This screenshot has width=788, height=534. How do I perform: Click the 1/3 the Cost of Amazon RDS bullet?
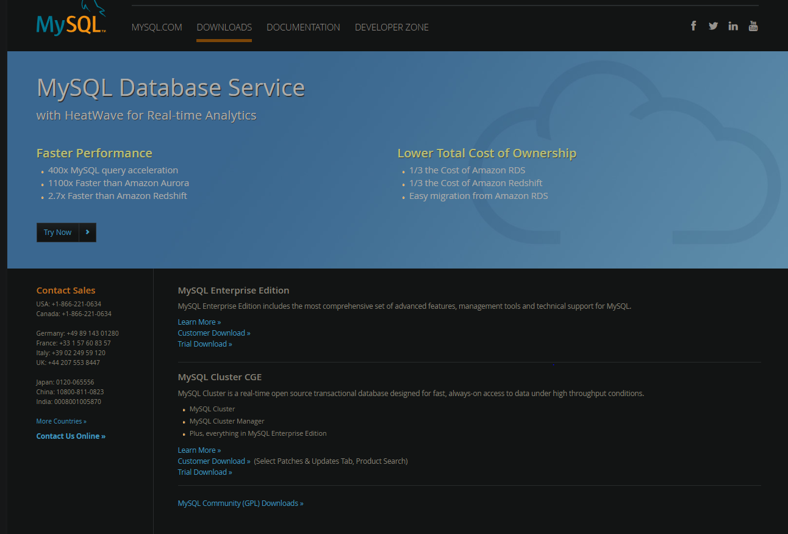click(467, 170)
